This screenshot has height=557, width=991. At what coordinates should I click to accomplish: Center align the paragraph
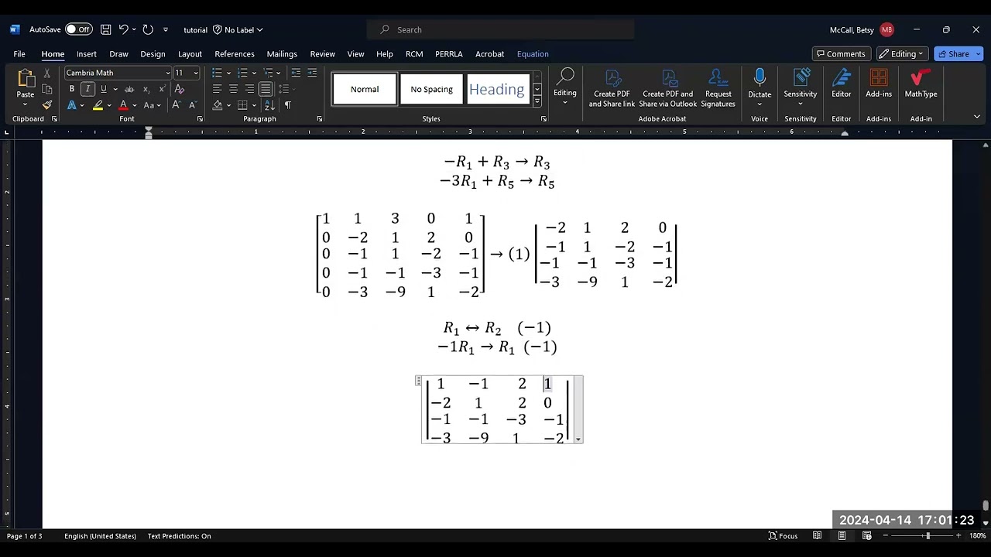(233, 89)
